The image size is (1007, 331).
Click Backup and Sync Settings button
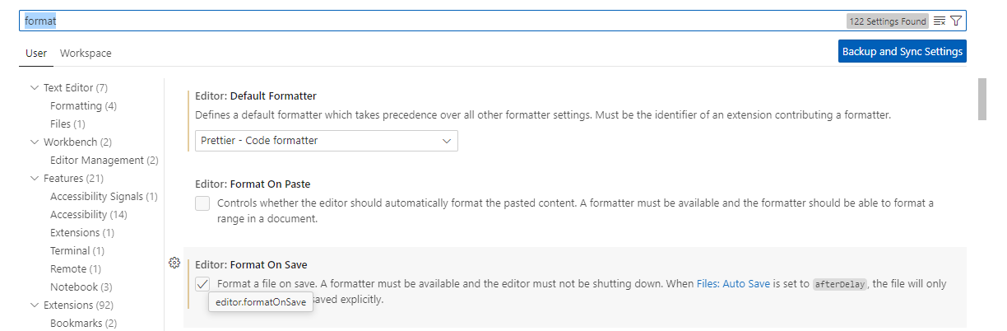pos(902,51)
